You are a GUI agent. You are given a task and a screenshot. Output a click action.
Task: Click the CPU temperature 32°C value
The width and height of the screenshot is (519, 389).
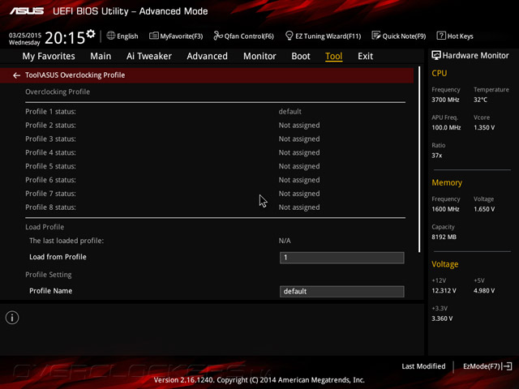[x=480, y=100]
